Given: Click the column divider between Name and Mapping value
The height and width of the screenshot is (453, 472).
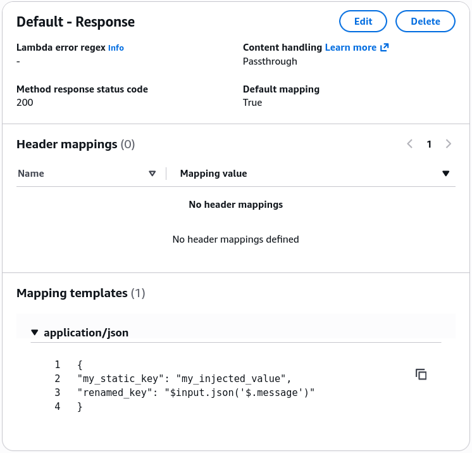Looking at the screenshot, I should pyautogui.click(x=166, y=174).
